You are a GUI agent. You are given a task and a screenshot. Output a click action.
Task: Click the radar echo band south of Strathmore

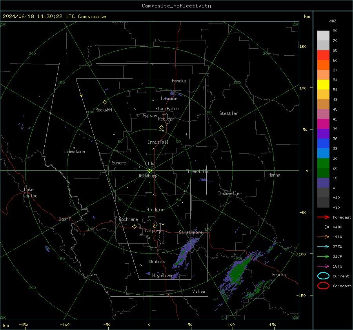[x=186, y=252]
